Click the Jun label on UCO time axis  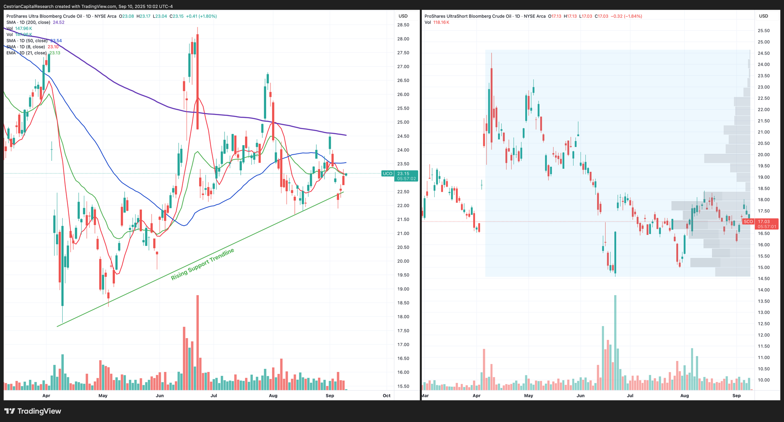(x=160, y=396)
